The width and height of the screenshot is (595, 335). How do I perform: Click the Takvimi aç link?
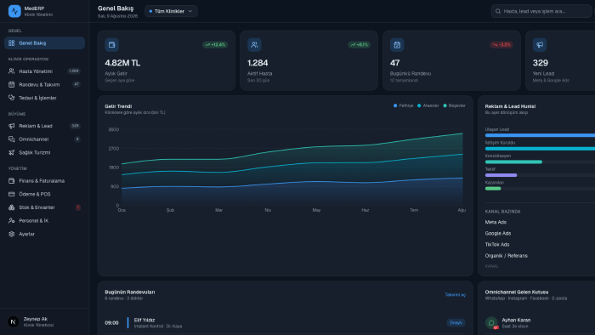click(x=455, y=294)
